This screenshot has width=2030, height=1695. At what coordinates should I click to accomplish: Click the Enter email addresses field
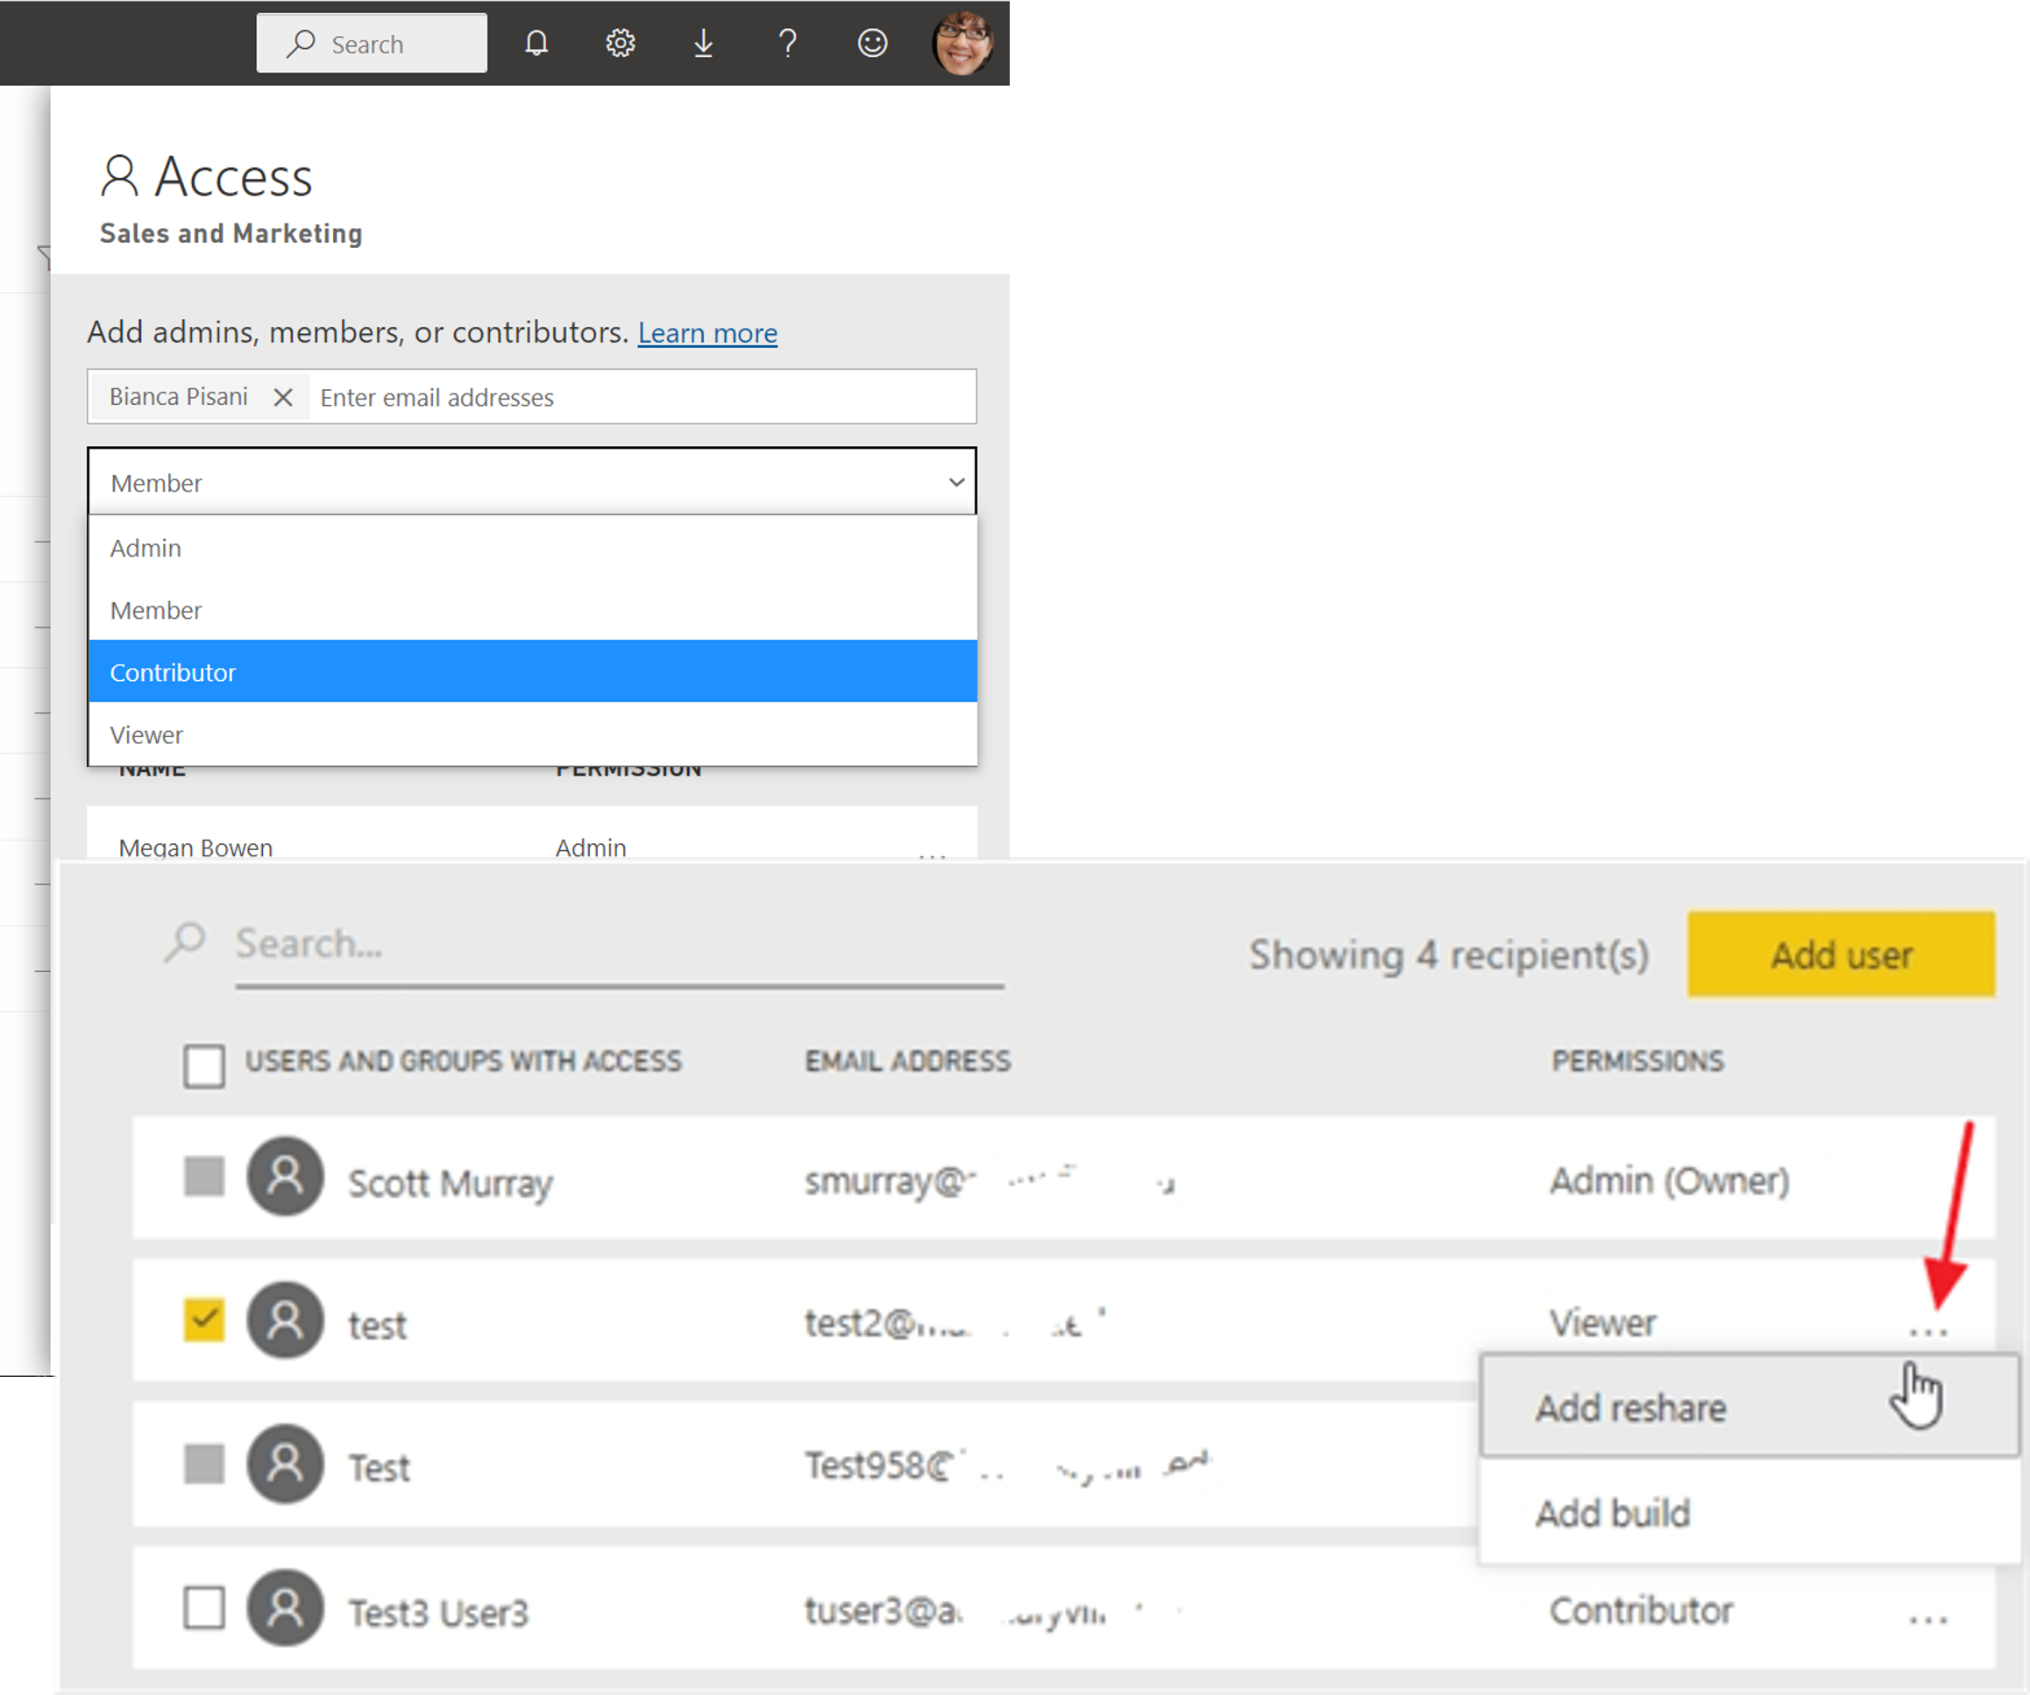point(642,397)
